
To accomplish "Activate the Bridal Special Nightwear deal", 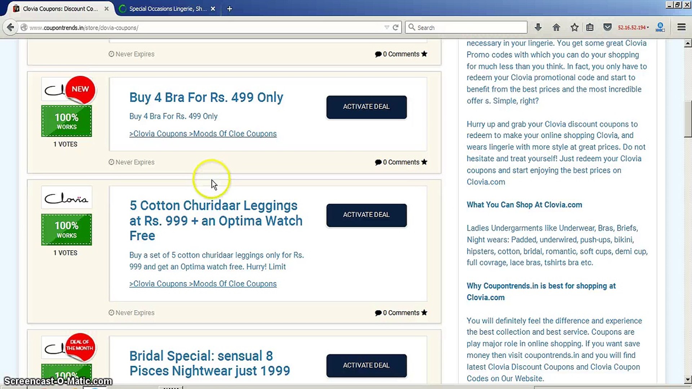I will pos(366,366).
